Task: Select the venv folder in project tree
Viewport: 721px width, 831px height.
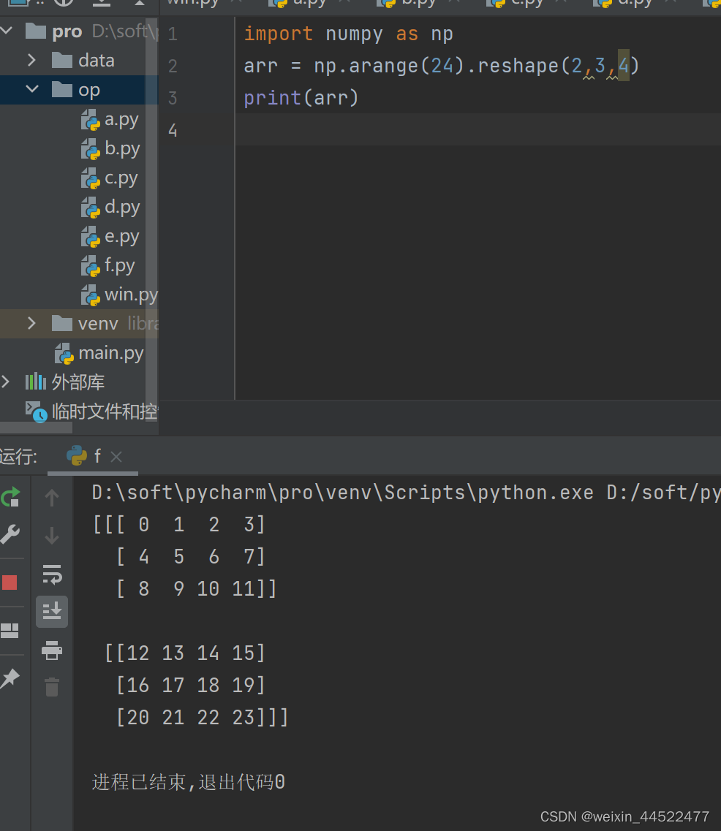Action: click(x=79, y=323)
